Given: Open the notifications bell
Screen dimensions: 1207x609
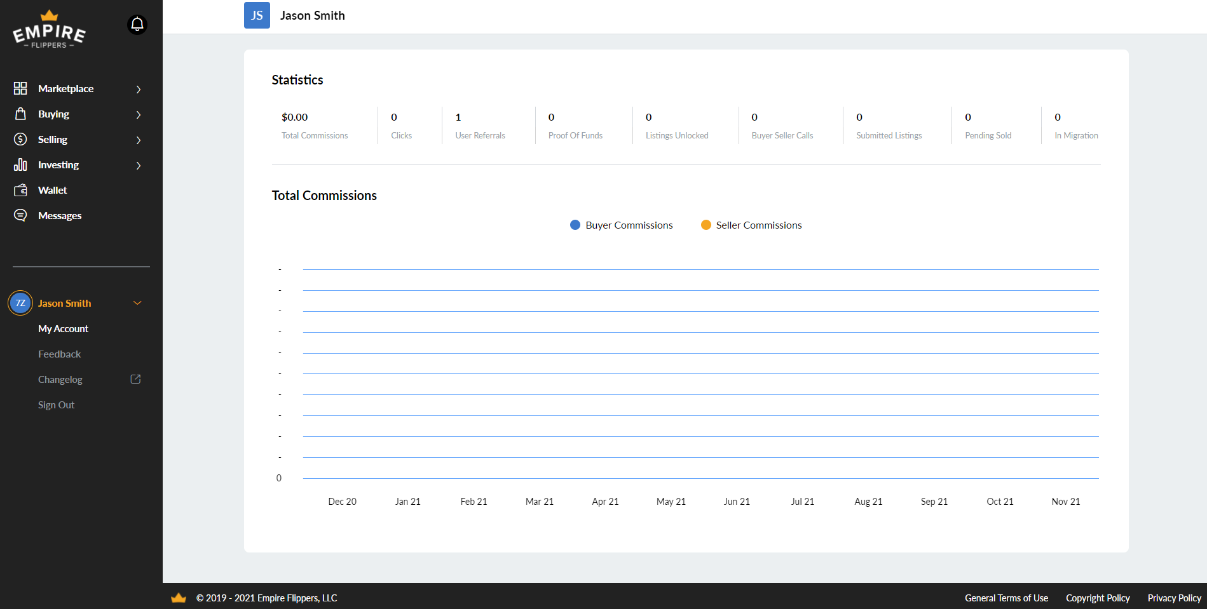Looking at the screenshot, I should (x=137, y=25).
